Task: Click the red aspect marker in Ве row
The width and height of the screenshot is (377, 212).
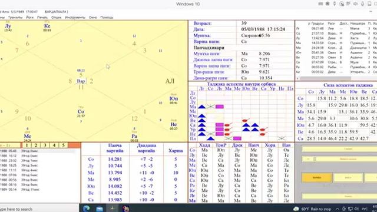Action: point(246,120)
